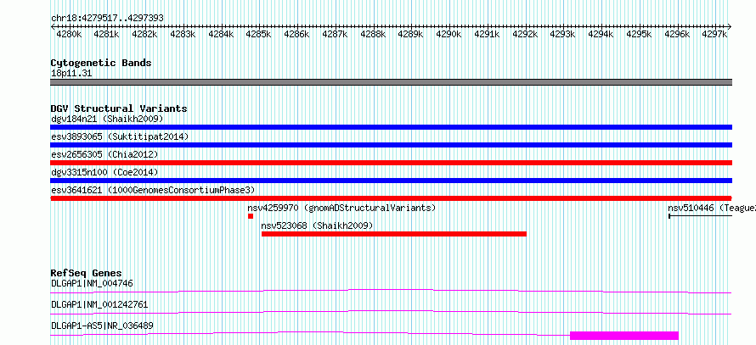
Task: Click the chr18:4279517..4297393 coordinate label
Action: point(107,18)
